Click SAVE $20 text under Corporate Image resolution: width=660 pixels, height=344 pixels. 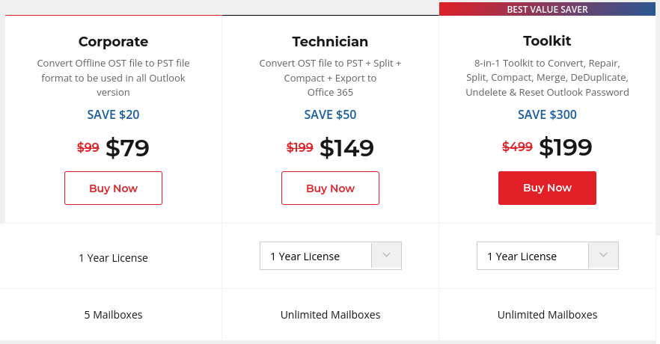tap(113, 114)
